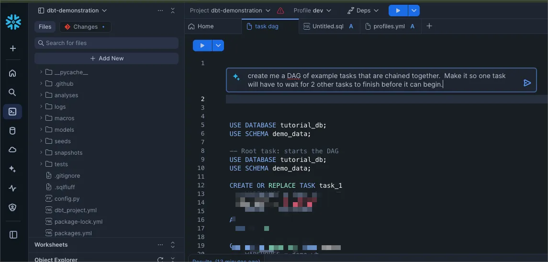Click the dbt-demonstration workspace dropdown
This screenshot has width=548, height=262.
tap(72, 11)
